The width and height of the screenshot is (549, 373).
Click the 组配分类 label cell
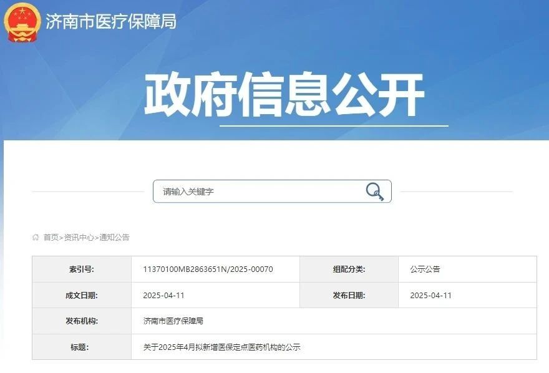click(x=349, y=269)
